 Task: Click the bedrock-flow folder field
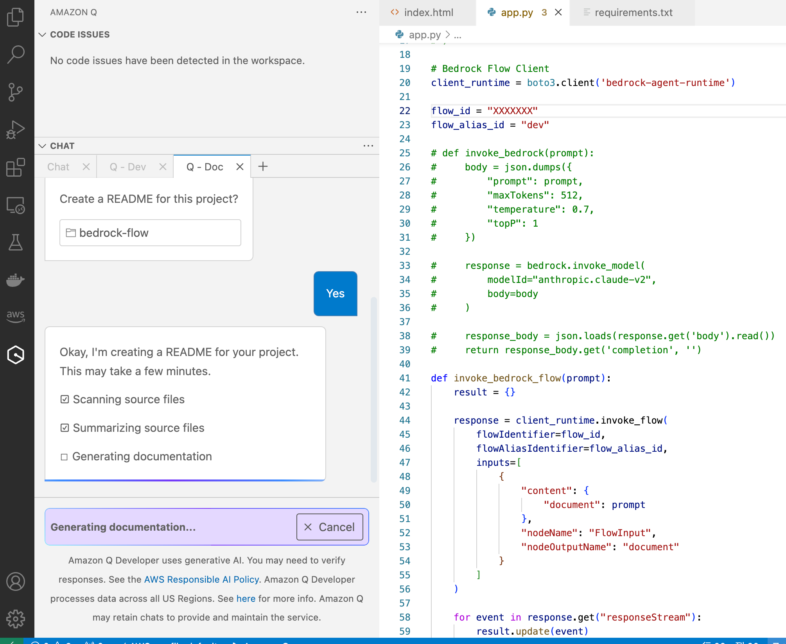(x=150, y=233)
